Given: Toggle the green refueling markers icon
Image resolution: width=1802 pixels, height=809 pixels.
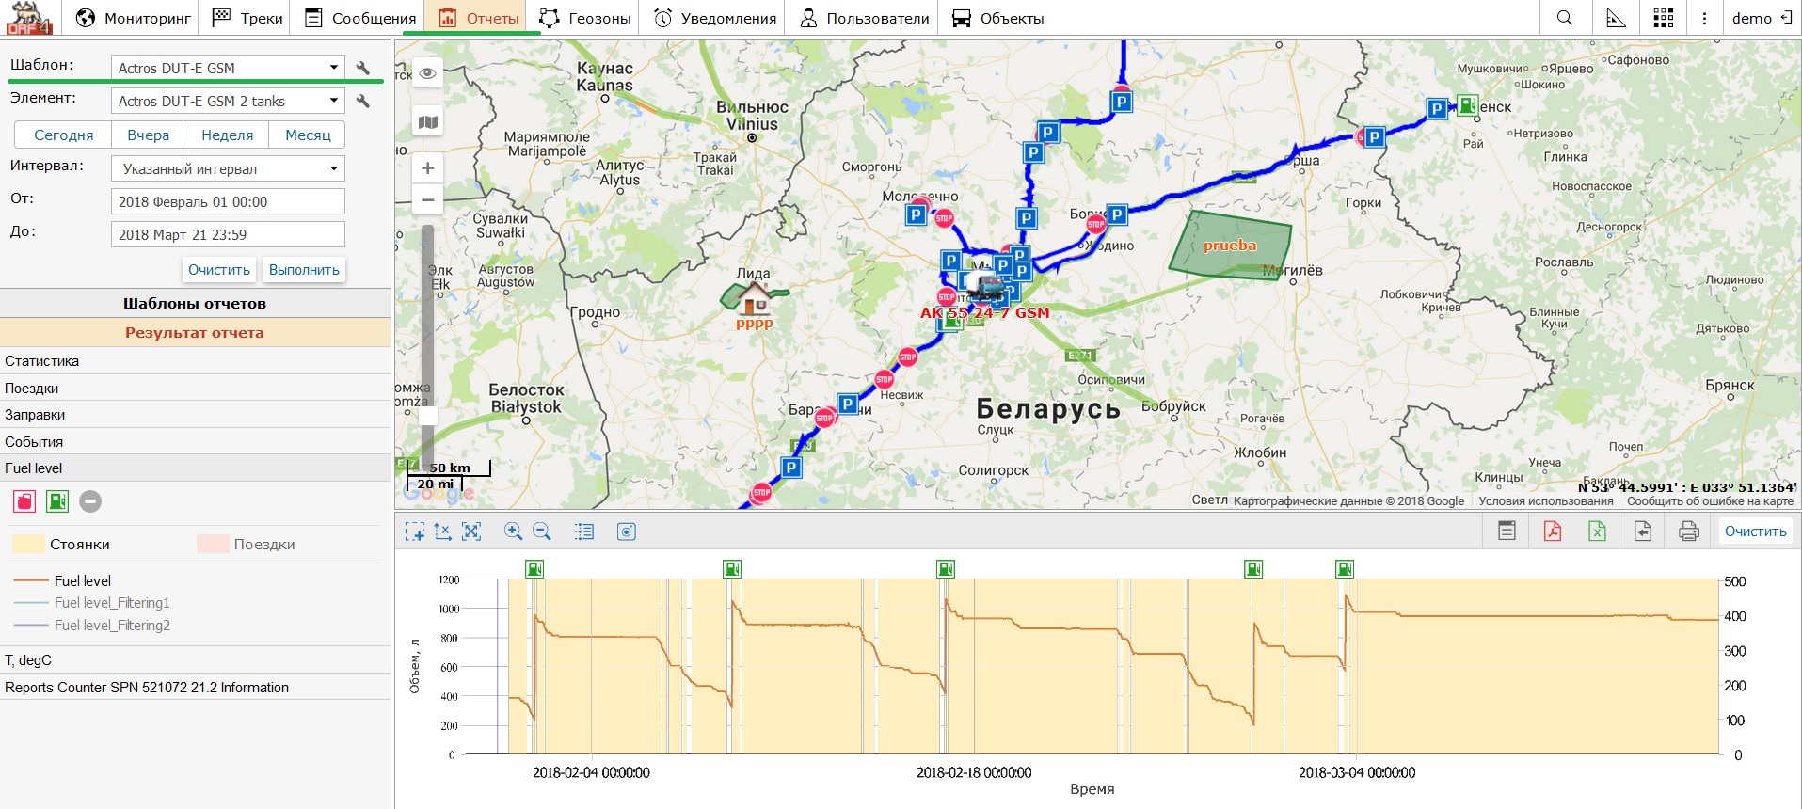Looking at the screenshot, I should pos(57,501).
